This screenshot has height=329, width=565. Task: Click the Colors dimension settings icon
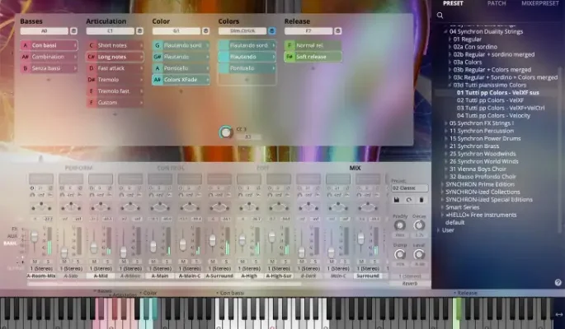[271, 31]
